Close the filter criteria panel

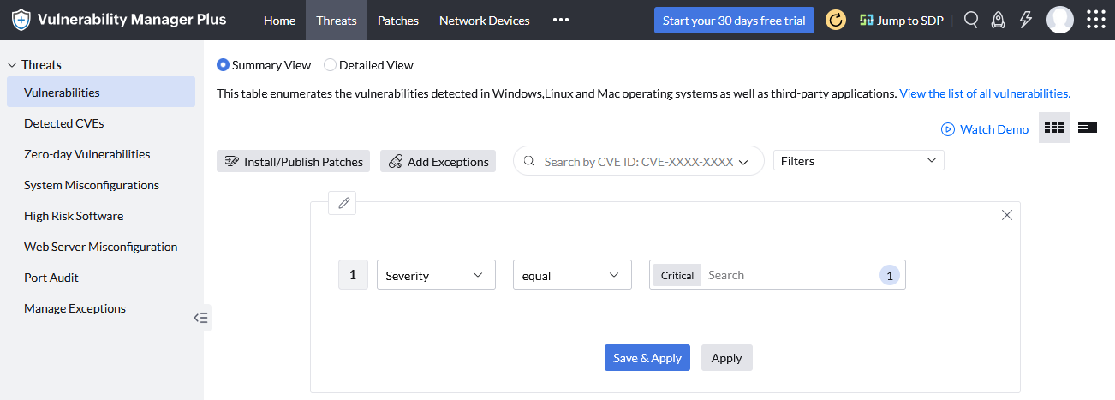tap(1007, 215)
